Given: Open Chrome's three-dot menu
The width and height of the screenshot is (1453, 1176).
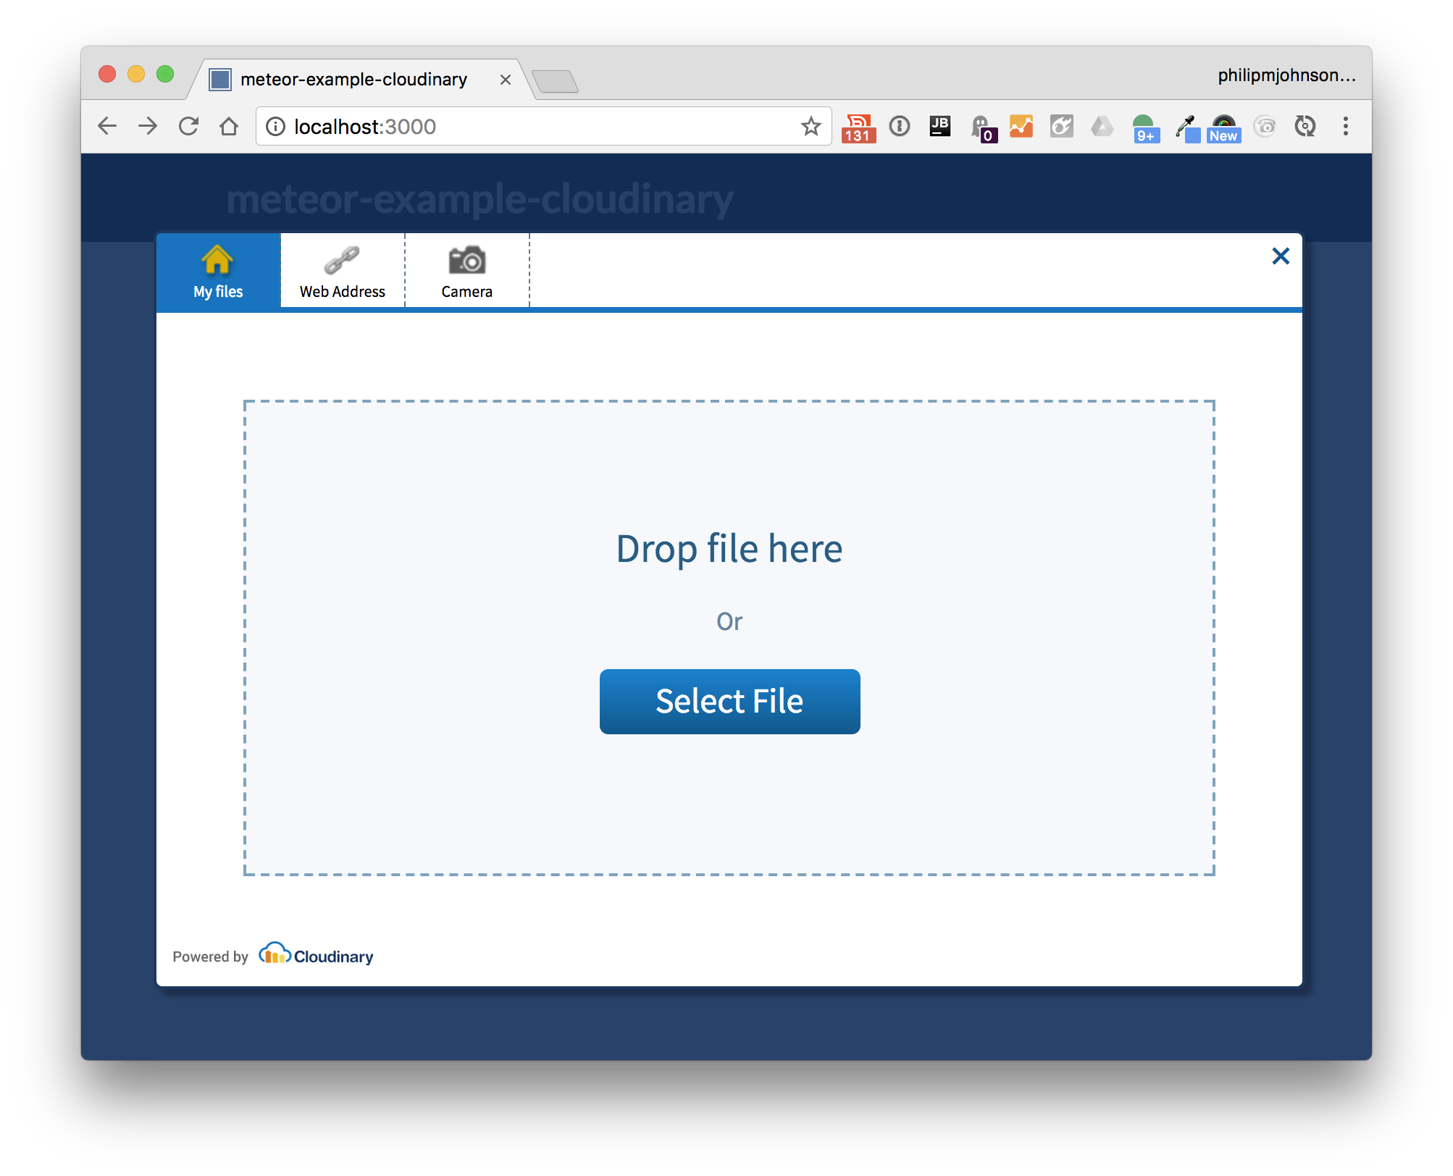Looking at the screenshot, I should coord(1345,126).
